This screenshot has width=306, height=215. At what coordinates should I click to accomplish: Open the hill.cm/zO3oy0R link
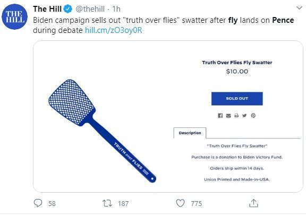tap(114, 30)
